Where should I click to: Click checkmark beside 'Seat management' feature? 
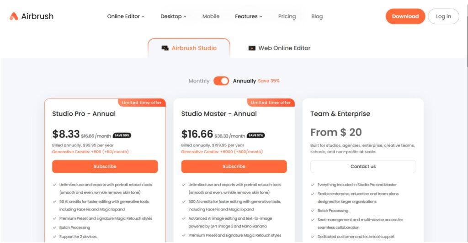click(313, 220)
